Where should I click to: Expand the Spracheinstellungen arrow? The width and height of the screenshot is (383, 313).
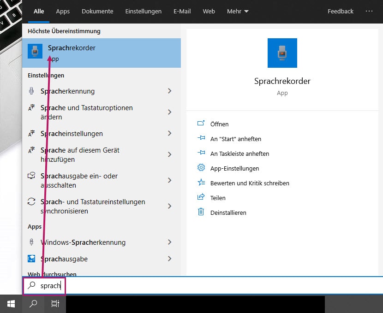click(x=169, y=134)
